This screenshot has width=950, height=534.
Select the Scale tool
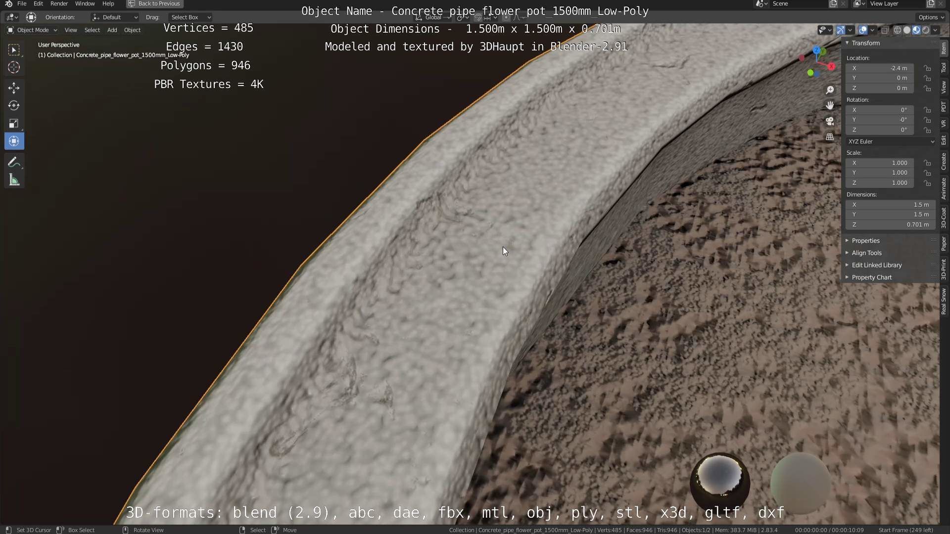coord(14,124)
